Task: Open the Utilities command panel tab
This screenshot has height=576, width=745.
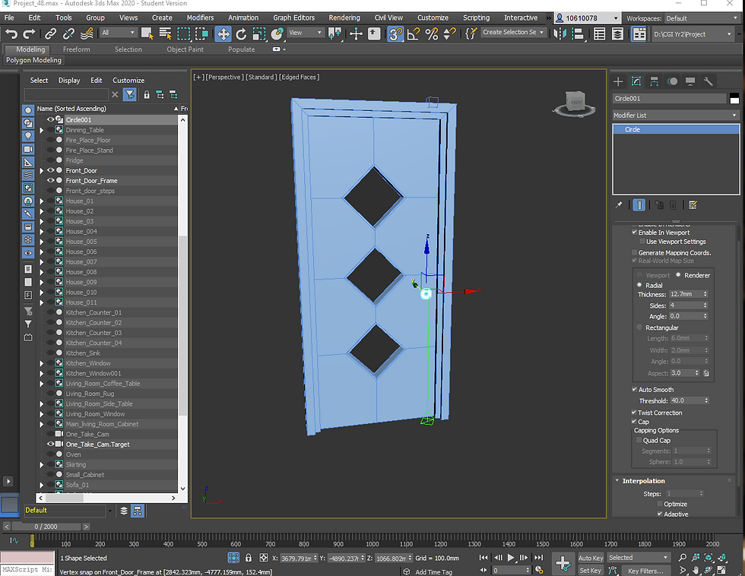Action: click(708, 81)
